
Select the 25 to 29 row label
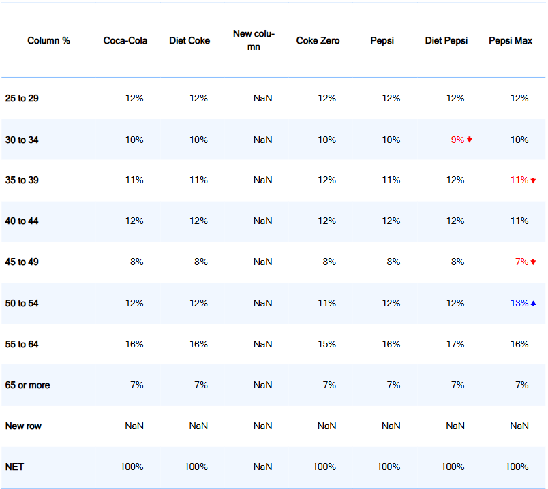click(x=22, y=99)
